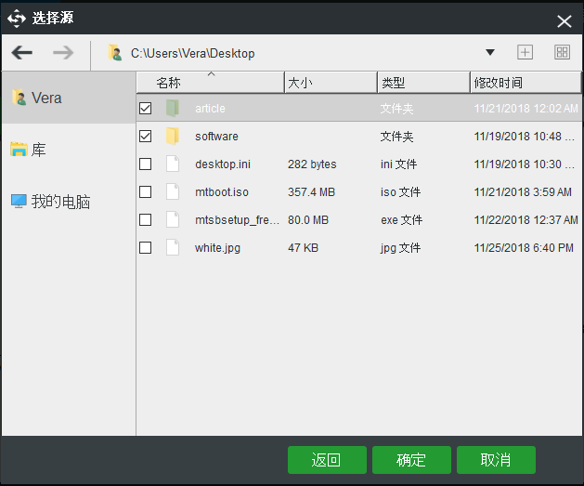
Task: Check the desktop.ini checkbox
Action: tap(145, 164)
